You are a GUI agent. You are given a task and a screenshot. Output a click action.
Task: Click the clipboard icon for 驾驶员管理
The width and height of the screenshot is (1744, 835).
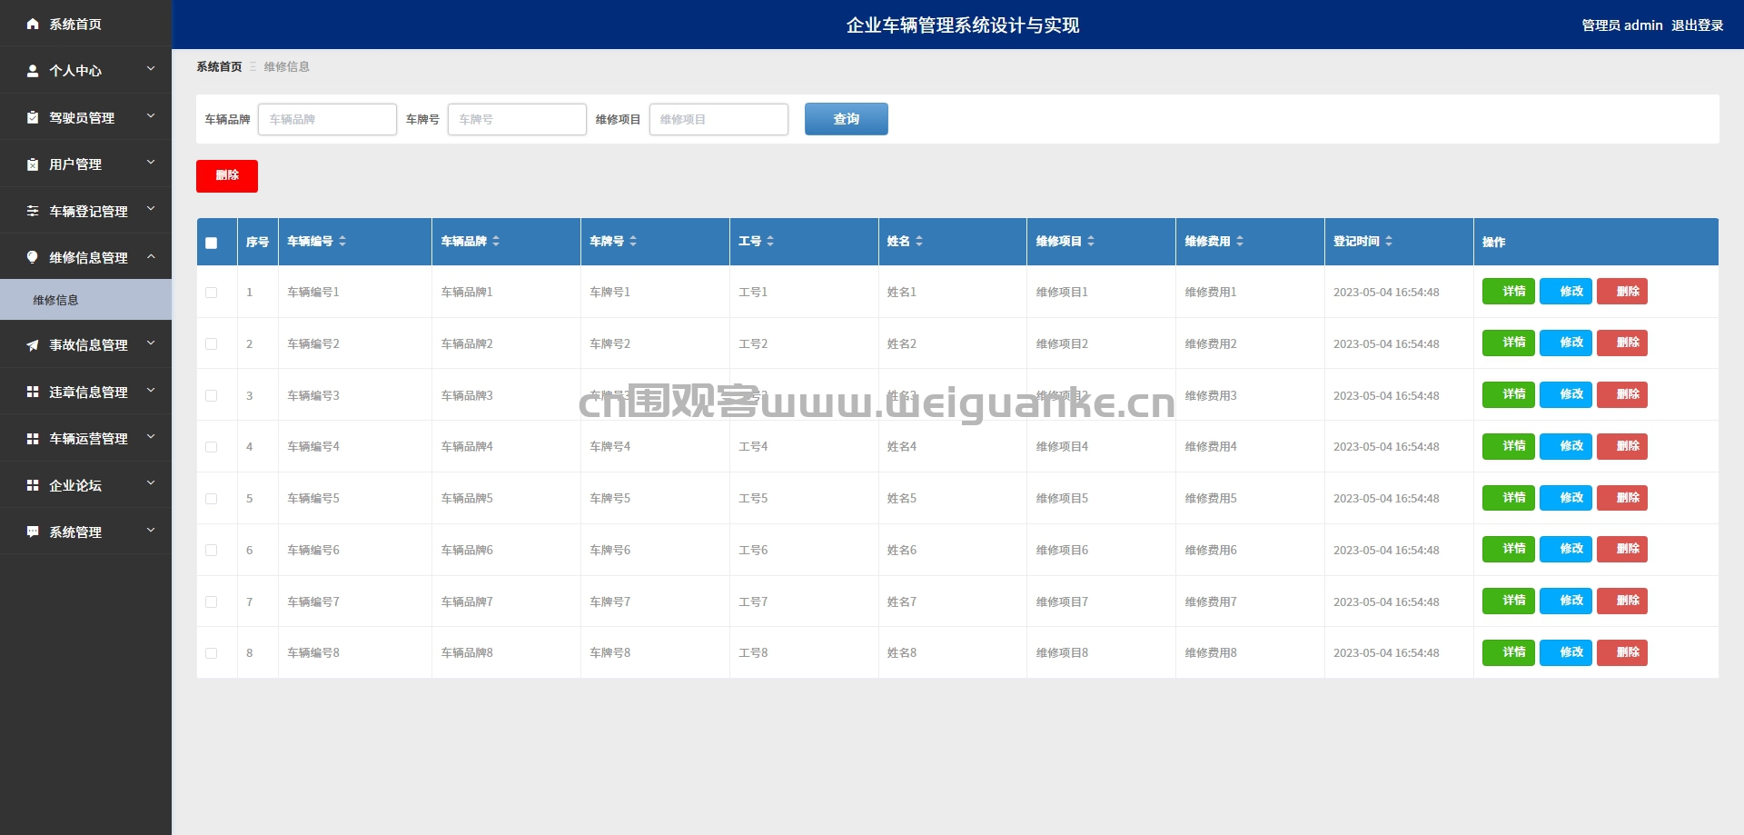[33, 117]
